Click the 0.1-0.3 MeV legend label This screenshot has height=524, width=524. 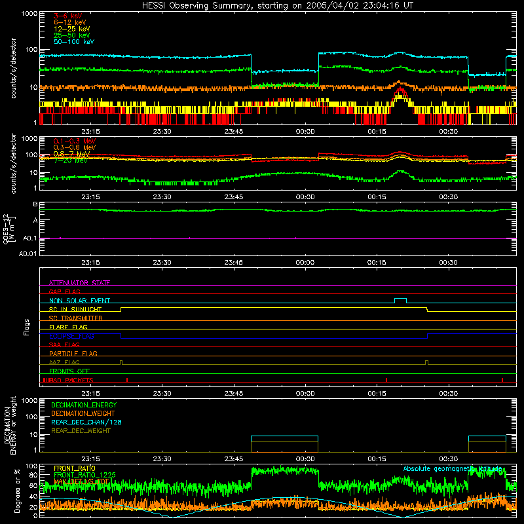[x=75, y=141]
